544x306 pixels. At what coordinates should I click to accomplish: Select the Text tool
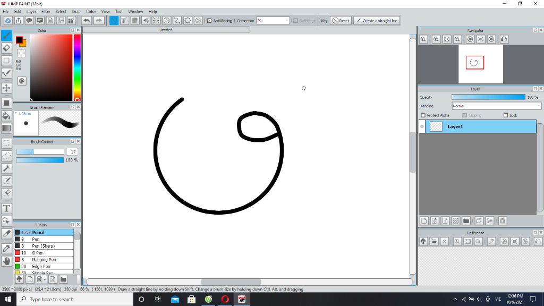pos(6,208)
